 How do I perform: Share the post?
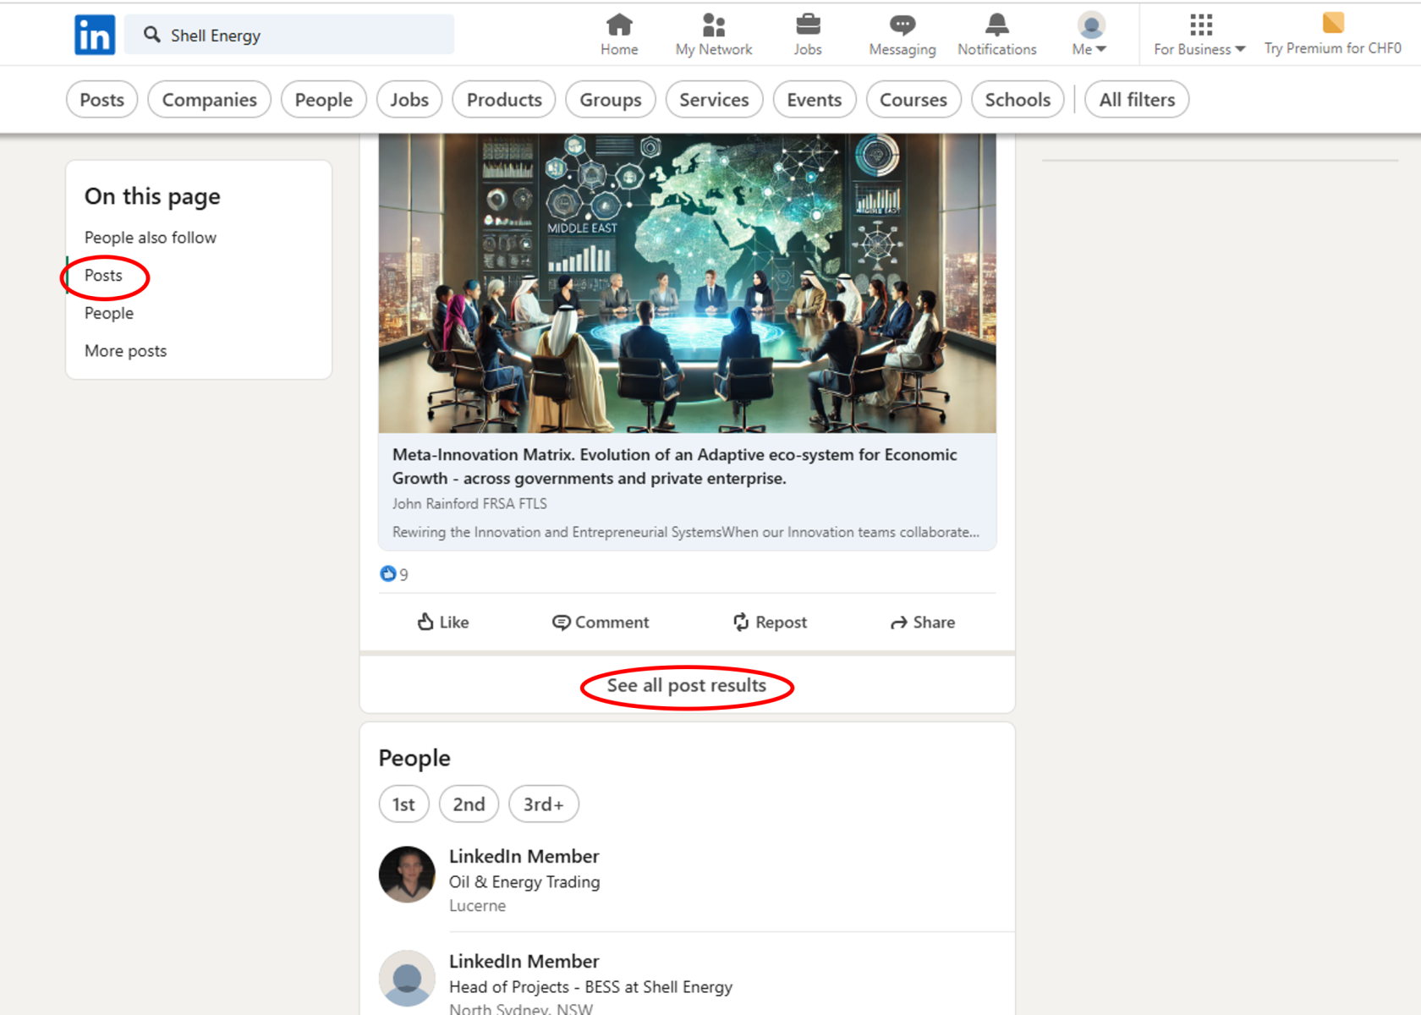(923, 623)
